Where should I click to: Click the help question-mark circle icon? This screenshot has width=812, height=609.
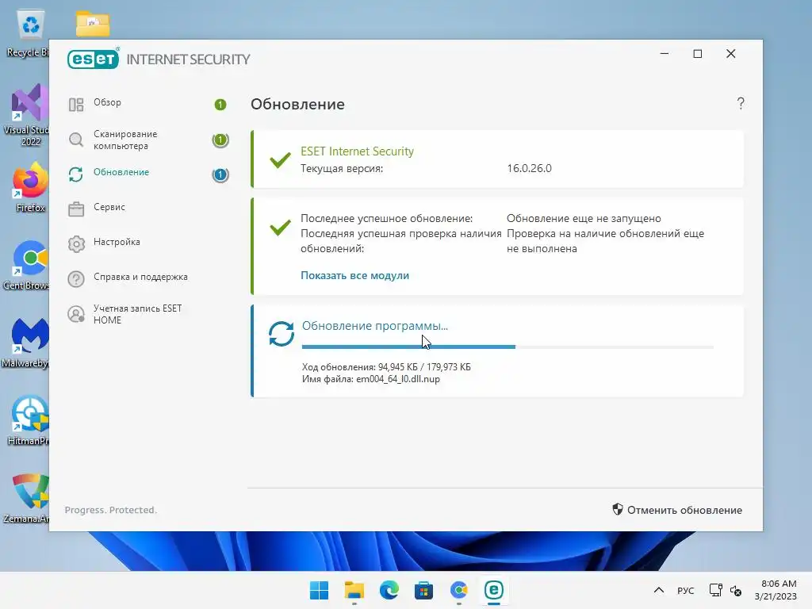(76, 279)
